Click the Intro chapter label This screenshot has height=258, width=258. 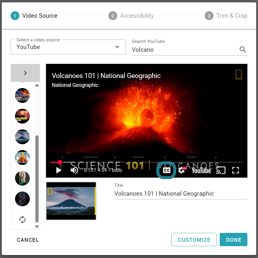click(117, 170)
